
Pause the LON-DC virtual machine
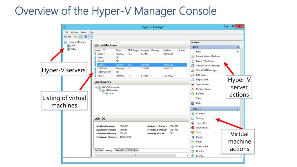(x=199, y=137)
